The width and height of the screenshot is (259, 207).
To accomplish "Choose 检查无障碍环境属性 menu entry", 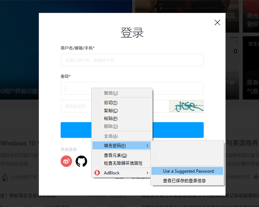I will coord(123,163).
